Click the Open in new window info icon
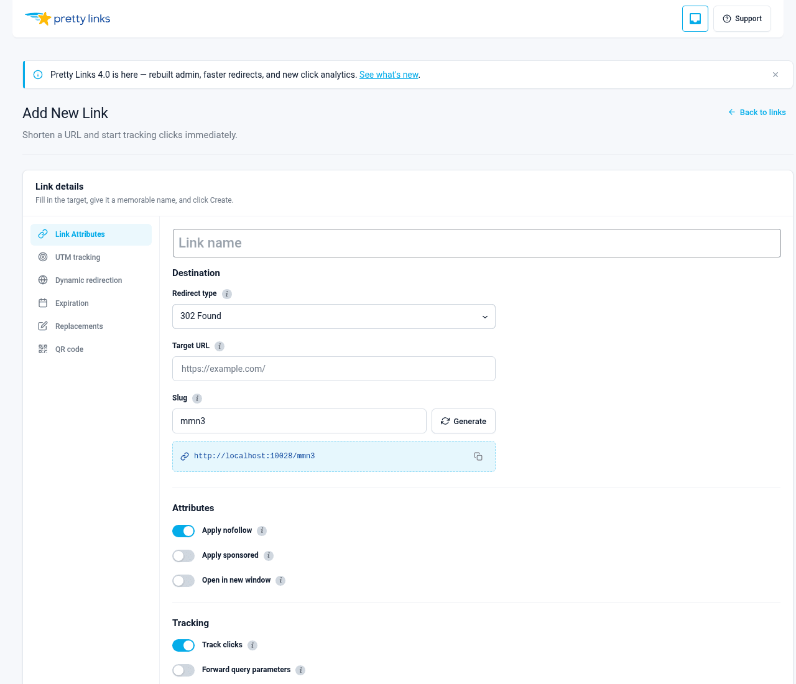Viewport: 796px width, 684px height. click(x=280, y=581)
